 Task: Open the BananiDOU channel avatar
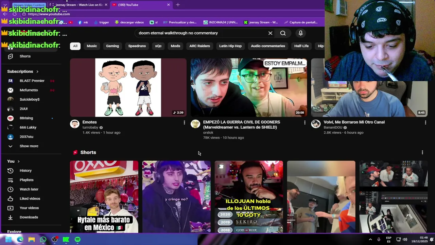tap(316, 124)
